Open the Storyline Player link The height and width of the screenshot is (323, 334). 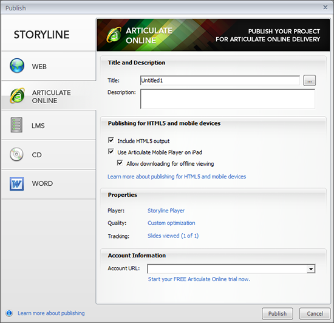pyautogui.click(x=166, y=211)
